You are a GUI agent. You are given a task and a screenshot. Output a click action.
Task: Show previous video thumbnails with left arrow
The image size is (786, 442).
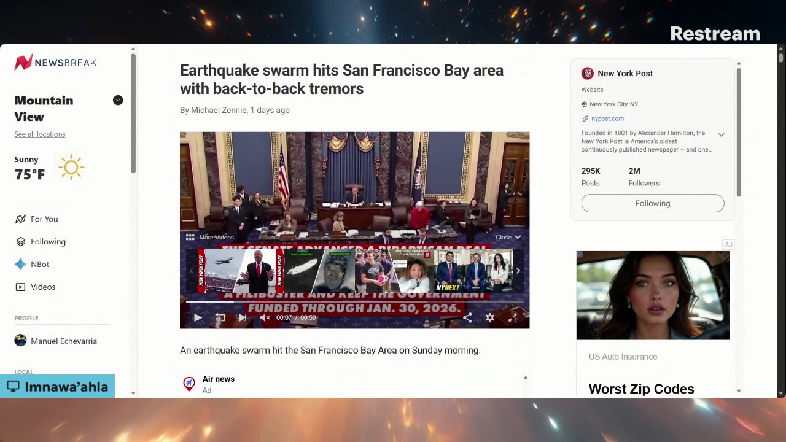[192, 270]
